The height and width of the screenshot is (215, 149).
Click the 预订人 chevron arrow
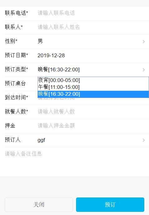click(144, 140)
